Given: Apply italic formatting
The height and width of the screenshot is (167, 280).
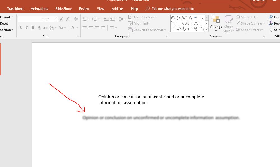Looking at the screenshot, I should coord(27,28).
